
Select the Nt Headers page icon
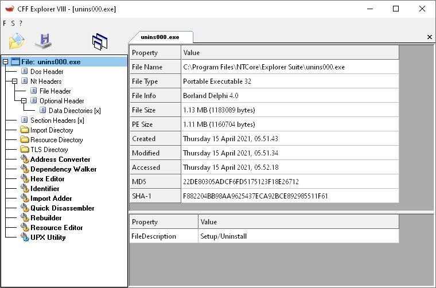click(x=25, y=81)
